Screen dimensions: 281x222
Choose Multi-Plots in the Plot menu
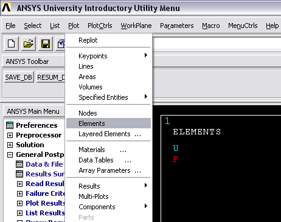click(x=108, y=196)
